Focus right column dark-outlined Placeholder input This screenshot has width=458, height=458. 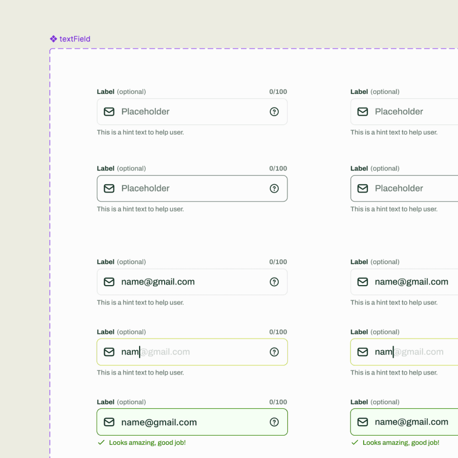[x=404, y=189]
